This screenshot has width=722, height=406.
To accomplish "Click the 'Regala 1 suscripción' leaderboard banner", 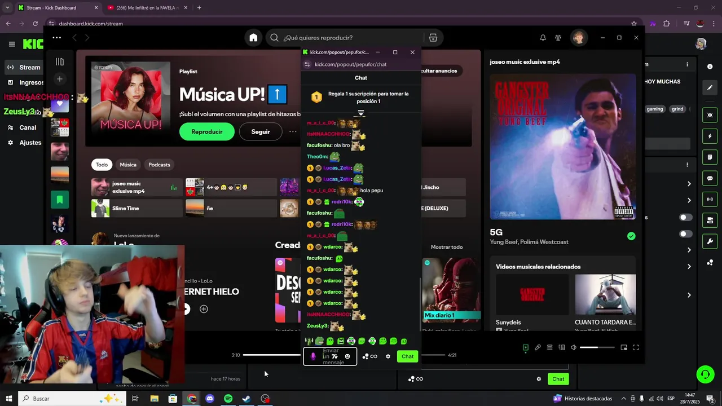I will [x=361, y=98].
